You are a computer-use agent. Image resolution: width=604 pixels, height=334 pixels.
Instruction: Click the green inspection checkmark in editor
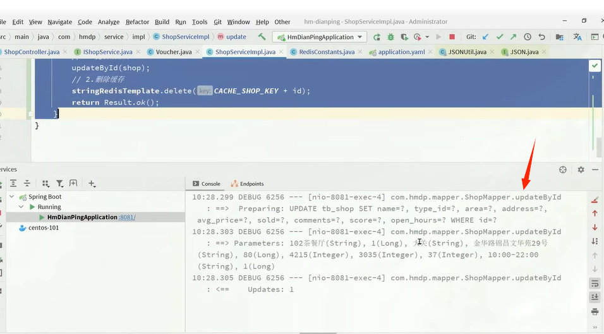(x=595, y=66)
